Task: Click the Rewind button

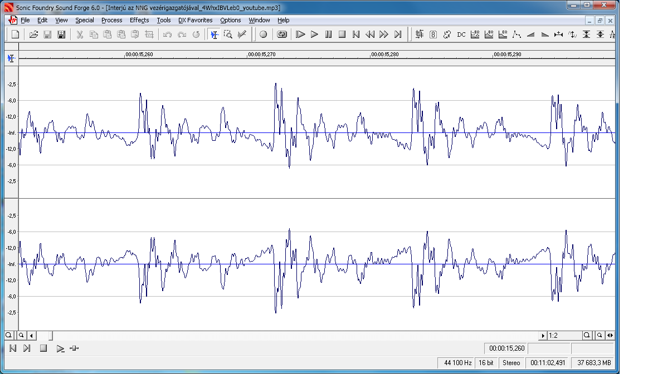Action: [370, 35]
